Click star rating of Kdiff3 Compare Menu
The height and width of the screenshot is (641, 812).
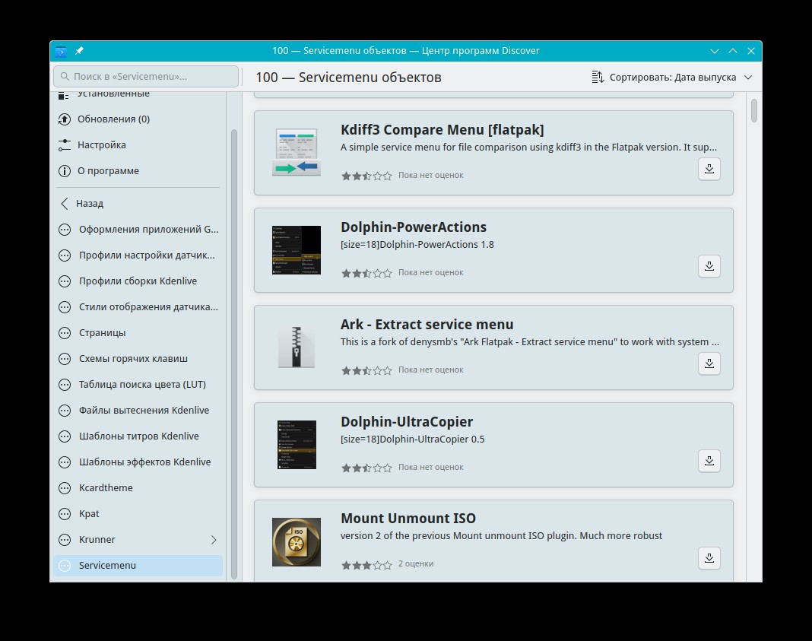tap(366, 176)
